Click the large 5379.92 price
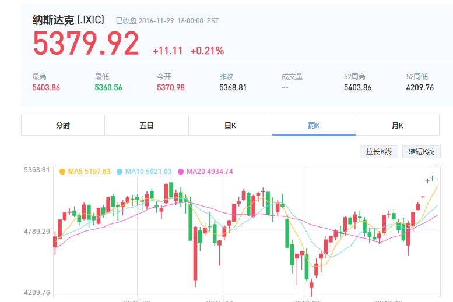 tap(86, 44)
